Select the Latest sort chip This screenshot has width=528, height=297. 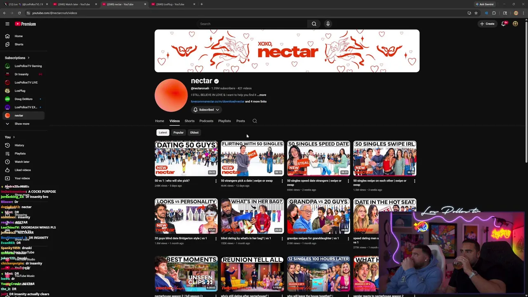click(x=163, y=132)
